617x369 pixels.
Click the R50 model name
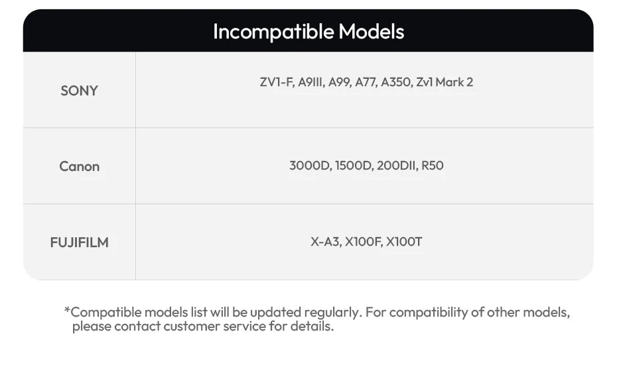[433, 166]
